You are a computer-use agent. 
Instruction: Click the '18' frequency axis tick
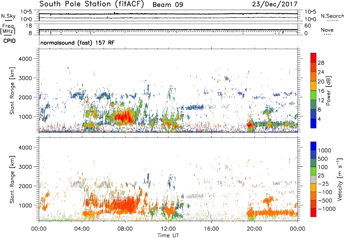(x=28, y=26)
